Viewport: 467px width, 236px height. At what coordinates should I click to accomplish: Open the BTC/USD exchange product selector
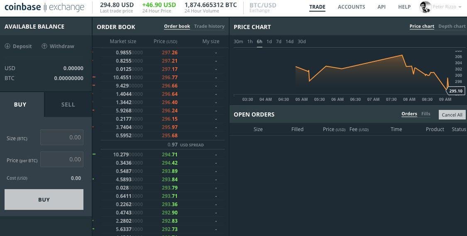click(263, 7)
